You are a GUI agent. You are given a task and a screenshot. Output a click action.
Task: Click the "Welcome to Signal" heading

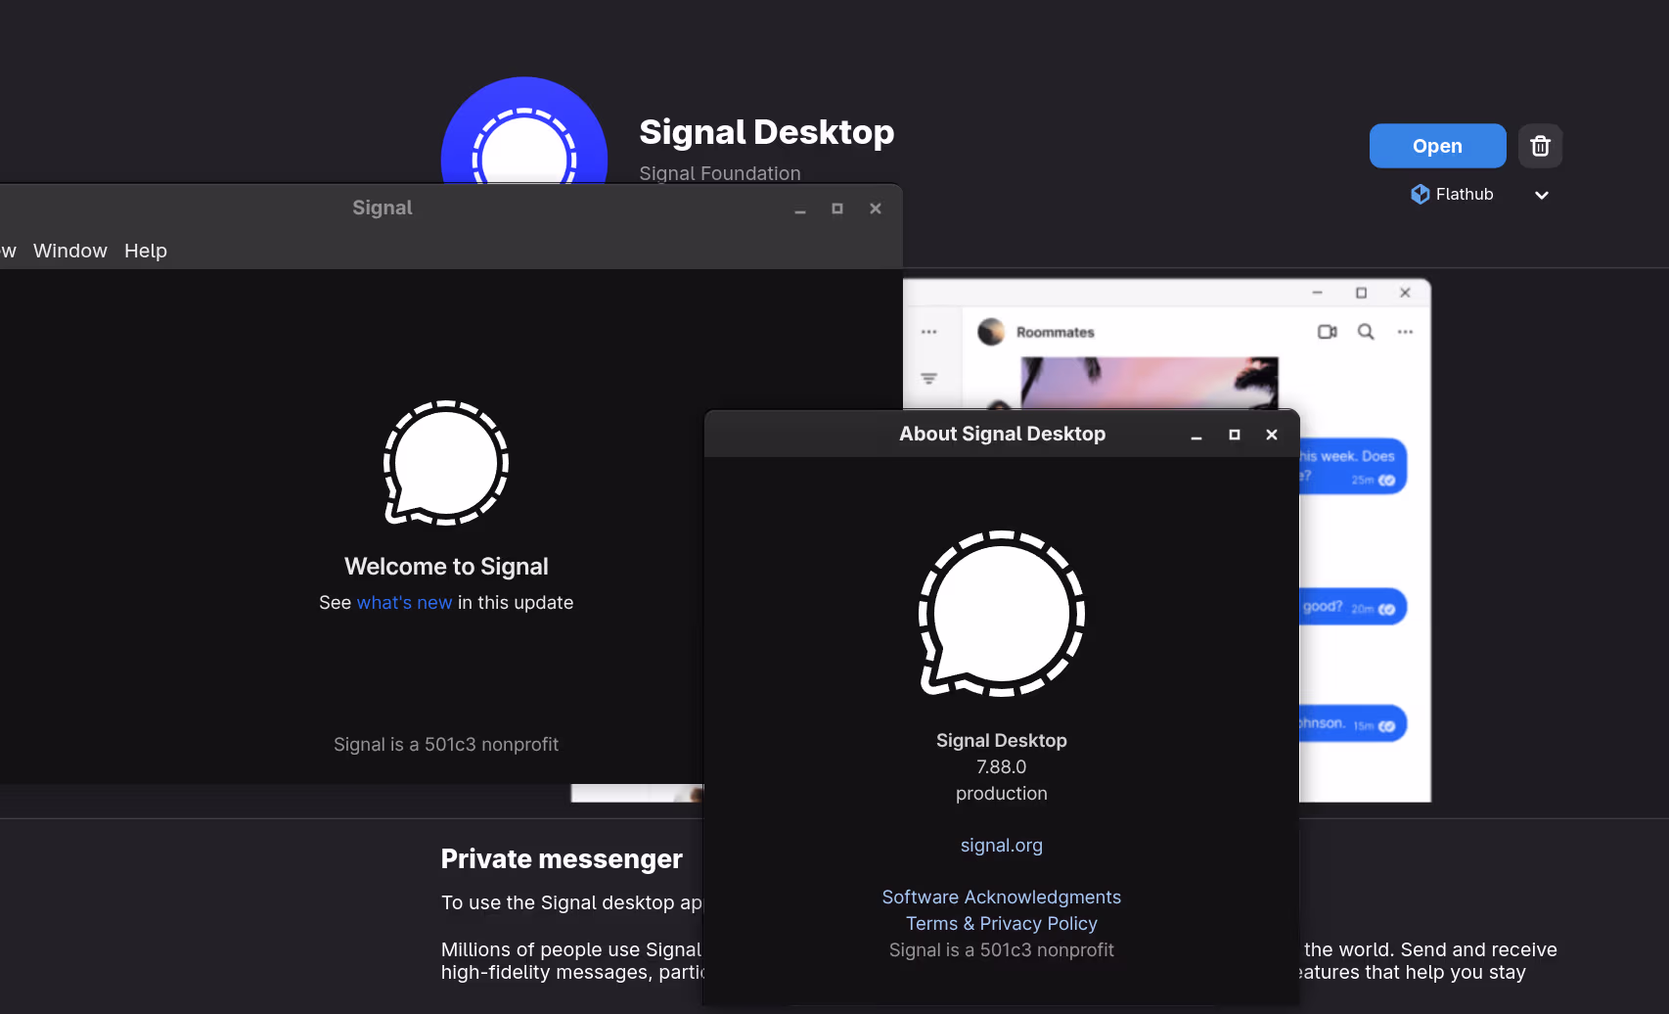click(x=446, y=567)
